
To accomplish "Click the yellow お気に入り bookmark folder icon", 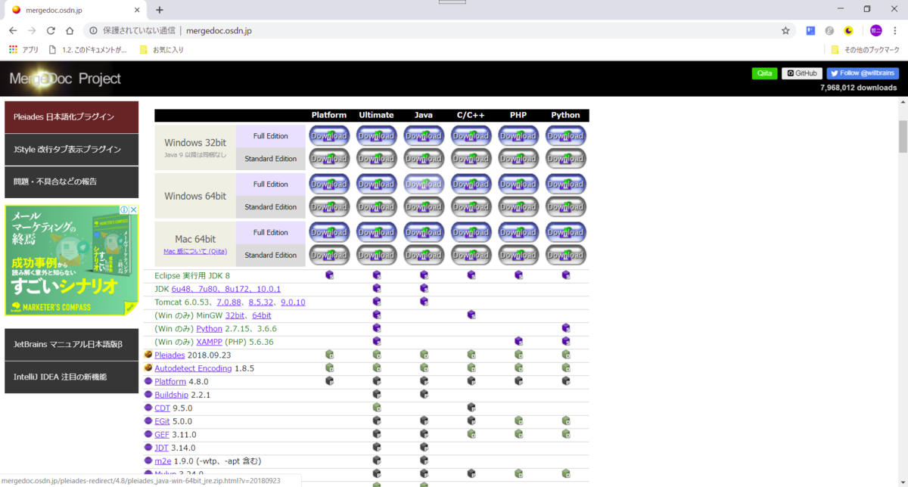I will point(143,48).
